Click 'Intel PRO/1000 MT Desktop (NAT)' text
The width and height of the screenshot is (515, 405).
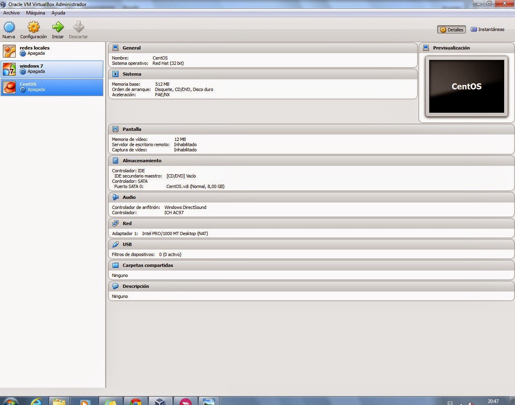point(175,233)
